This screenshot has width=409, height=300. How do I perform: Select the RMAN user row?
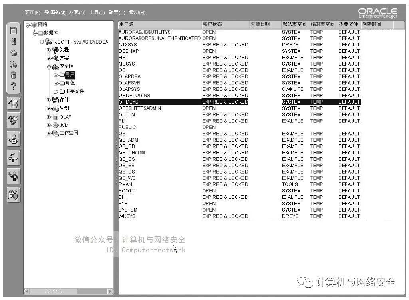click(240, 184)
